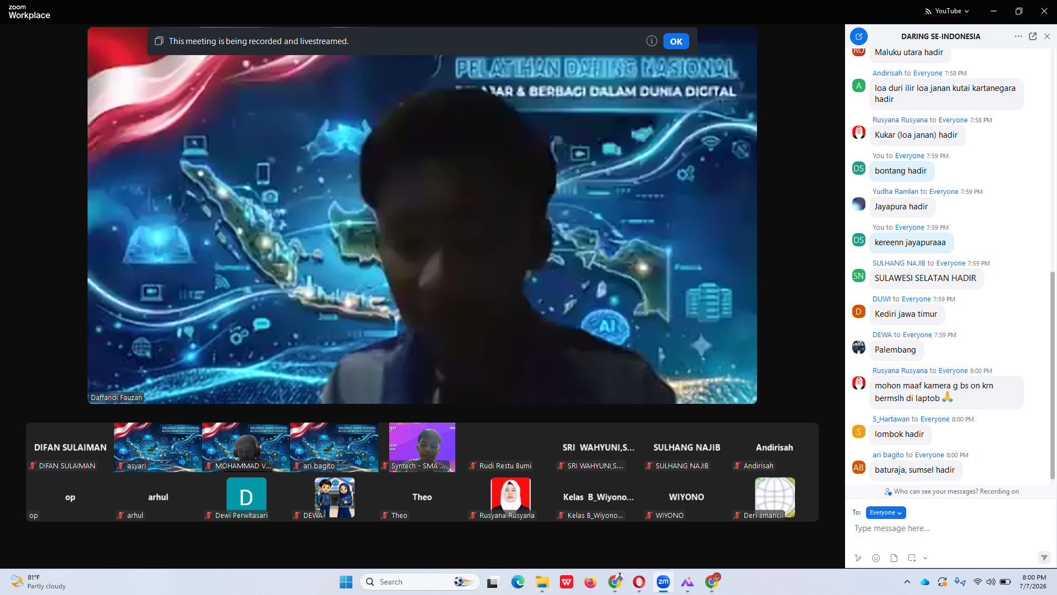The image size is (1057, 595).
Task: Click the new chat compose icon
Action: 859,36
